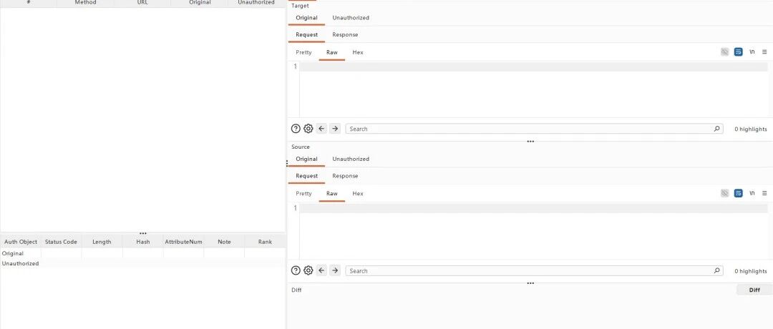Go to next match in Target search
773x329 pixels.
click(x=335, y=129)
